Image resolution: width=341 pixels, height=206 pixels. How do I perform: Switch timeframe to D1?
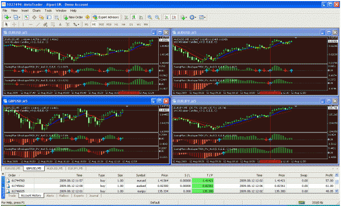point(131,25)
